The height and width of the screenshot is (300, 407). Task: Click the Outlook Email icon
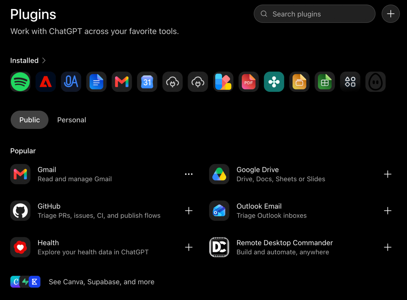pos(219,211)
